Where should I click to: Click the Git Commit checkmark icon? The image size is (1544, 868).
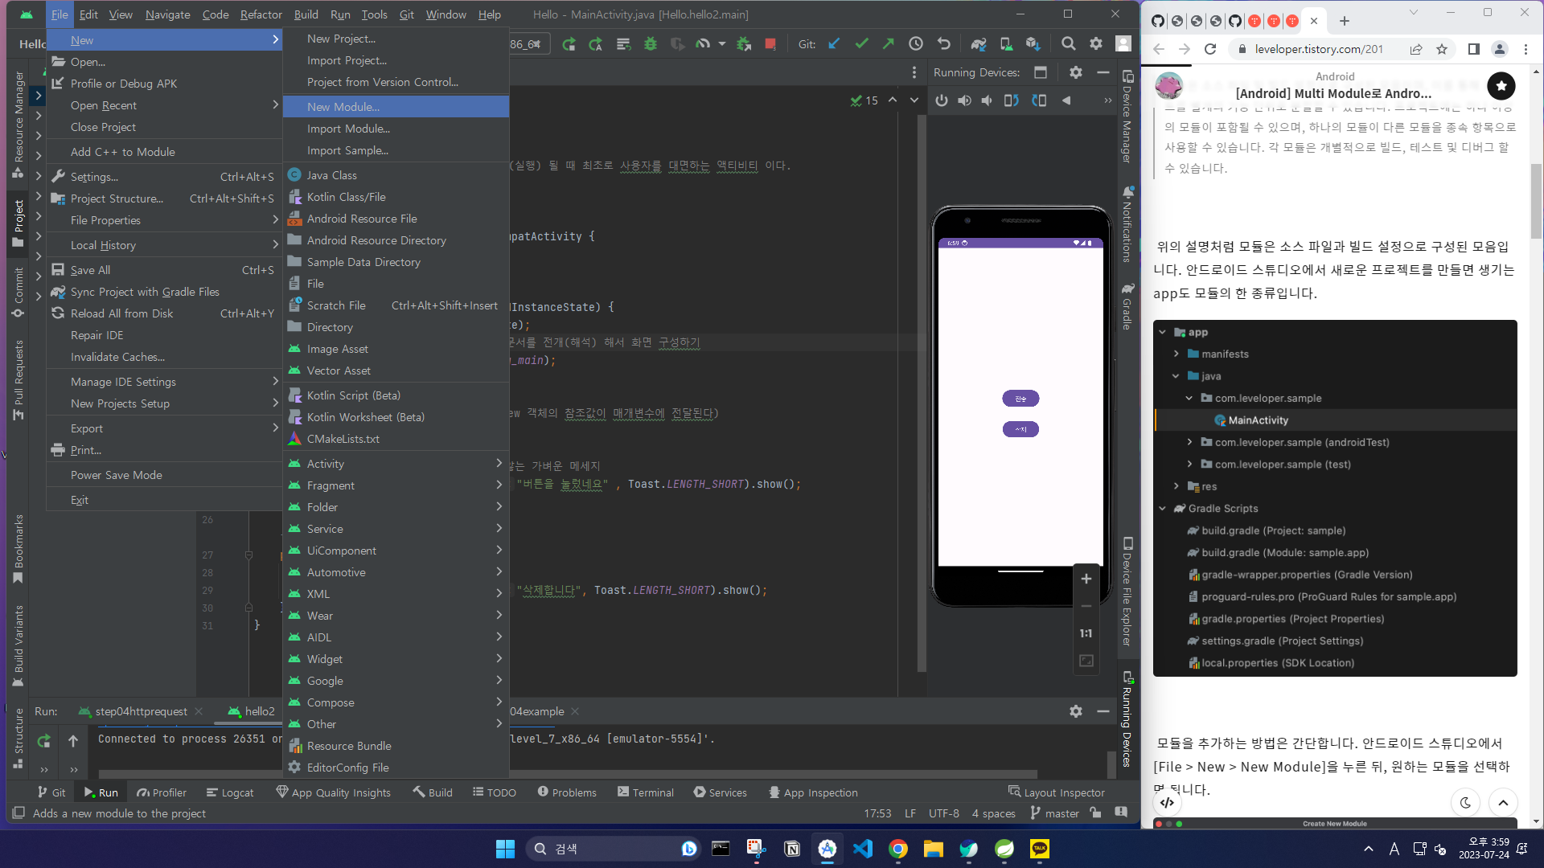pos(861,44)
